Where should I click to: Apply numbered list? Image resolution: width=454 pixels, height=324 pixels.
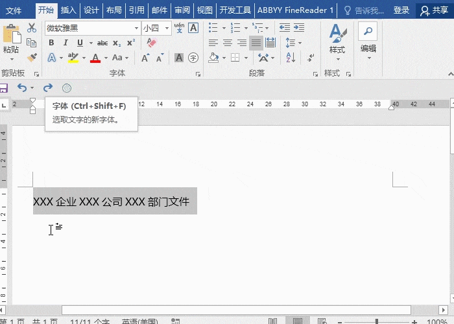point(235,28)
